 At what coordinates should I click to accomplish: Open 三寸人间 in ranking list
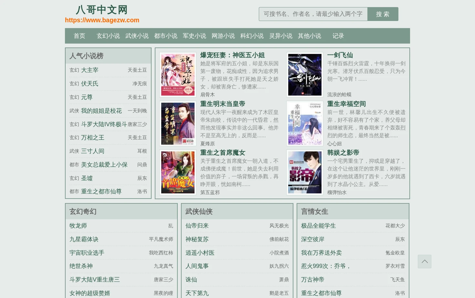[93, 151]
